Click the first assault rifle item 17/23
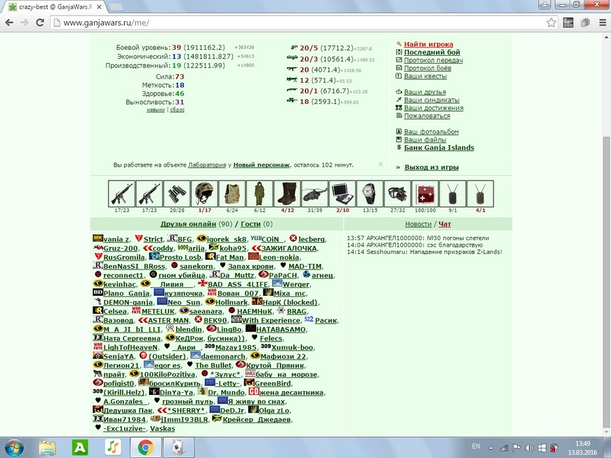The height and width of the screenshot is (458, 611). pyautogui.click(x=122, y=194)
